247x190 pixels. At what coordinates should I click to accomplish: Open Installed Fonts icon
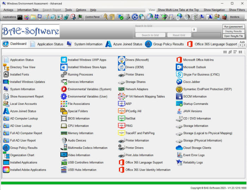pos(6,75)
